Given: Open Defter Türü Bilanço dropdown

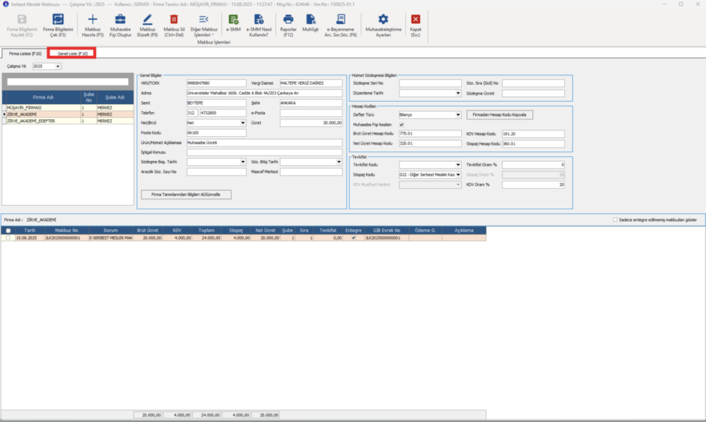Looking at the screenshot, I should [x=458, y=114].
